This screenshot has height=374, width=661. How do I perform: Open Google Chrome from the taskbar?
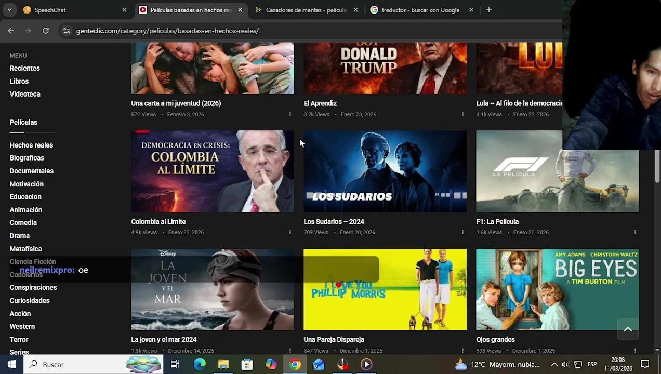295,364
